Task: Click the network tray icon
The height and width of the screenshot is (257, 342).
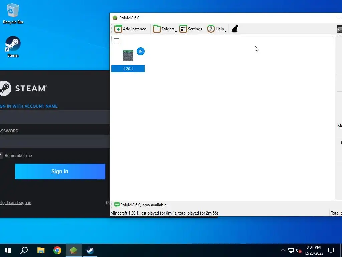Action: (291, 250)
